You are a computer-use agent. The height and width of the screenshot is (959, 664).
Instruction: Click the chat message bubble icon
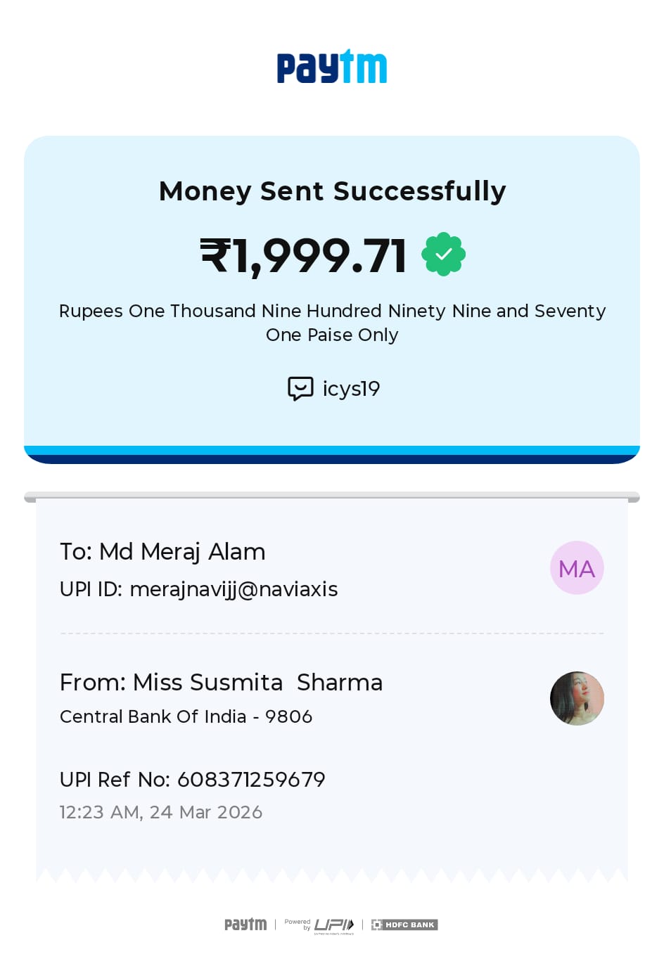300,388
